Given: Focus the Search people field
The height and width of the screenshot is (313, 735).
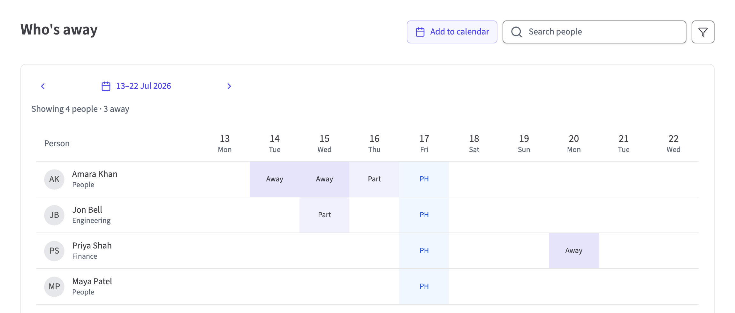Looking at the screenshot, I should 594,32.
